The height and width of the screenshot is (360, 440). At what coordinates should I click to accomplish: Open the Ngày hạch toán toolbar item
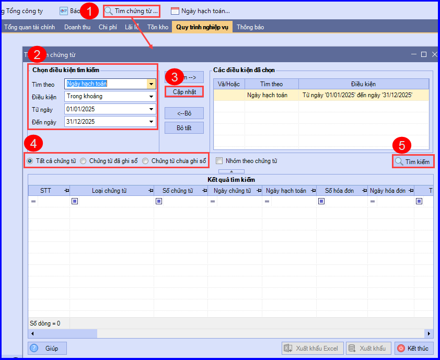pos(200,11)
